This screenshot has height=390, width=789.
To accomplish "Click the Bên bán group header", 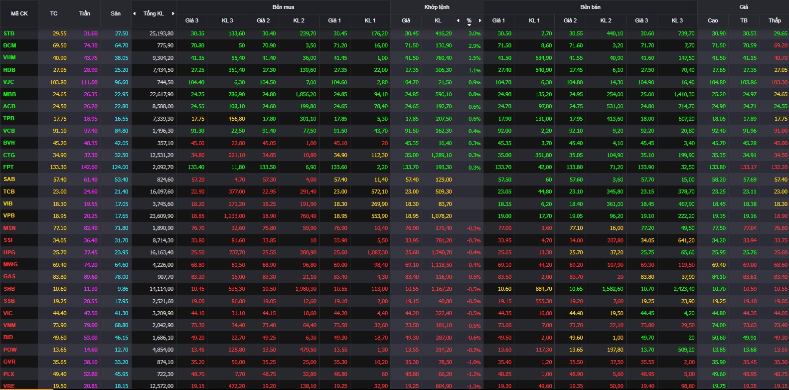I will tap(590, 7).
